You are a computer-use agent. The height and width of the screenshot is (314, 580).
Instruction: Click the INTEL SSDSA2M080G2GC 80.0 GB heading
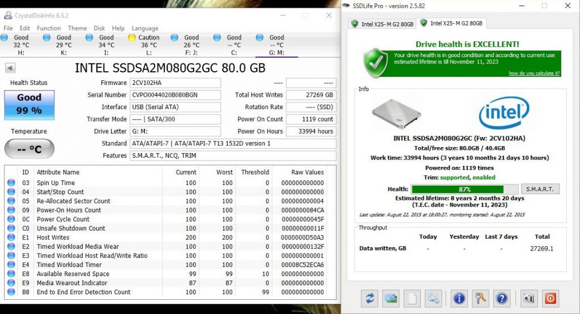click(x=170, y=68)
